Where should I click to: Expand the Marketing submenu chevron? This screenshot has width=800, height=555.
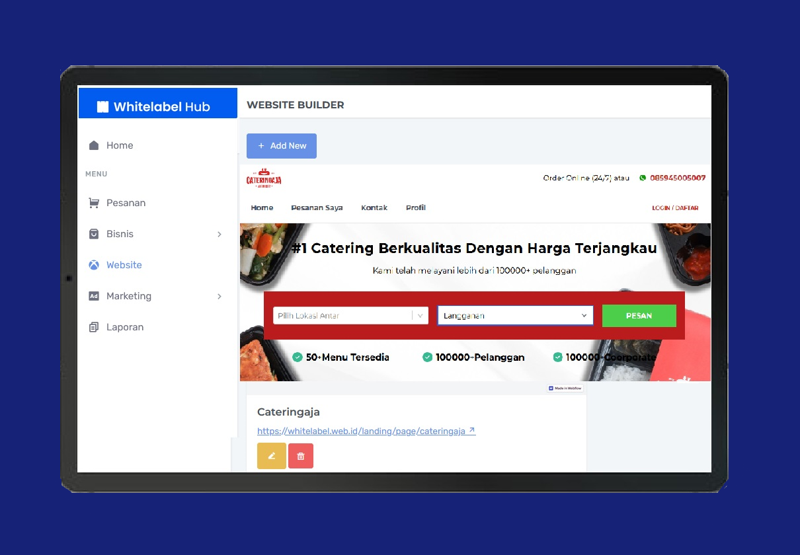220,296
